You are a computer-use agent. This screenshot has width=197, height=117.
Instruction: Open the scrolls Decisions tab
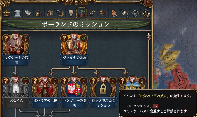point(92,13)
